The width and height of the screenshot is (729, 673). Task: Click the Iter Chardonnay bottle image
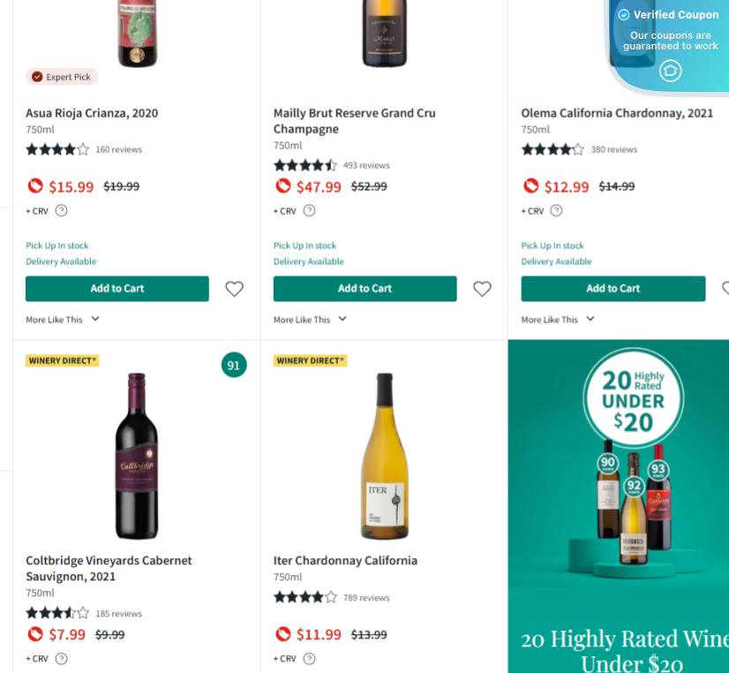pyautogui.click(x=384, y=457)
